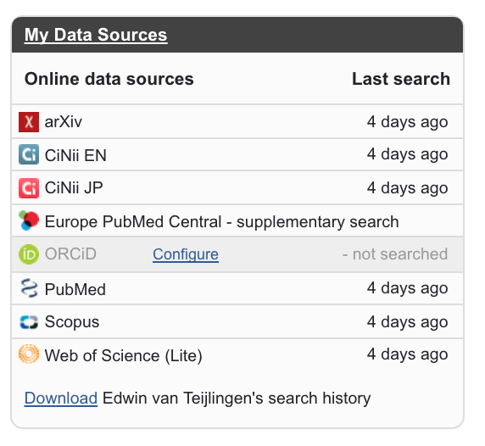Click the Europe PubMed Central icon

pyautogui.click(x=29, y=220)
